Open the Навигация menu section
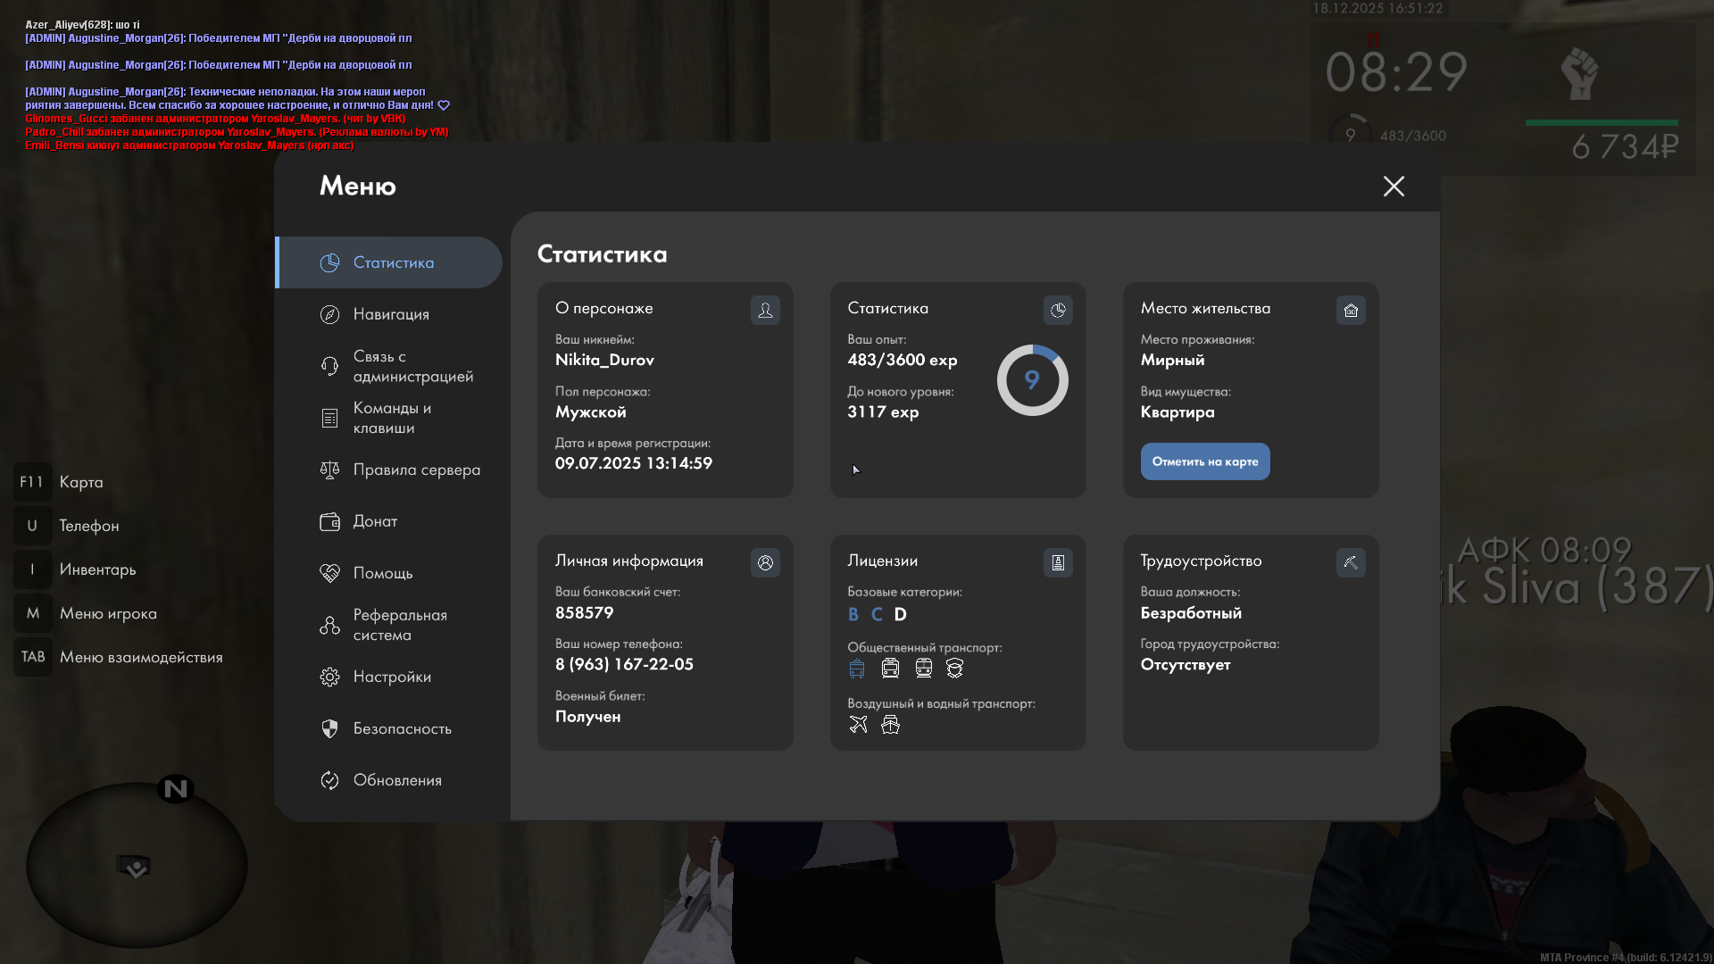Screen dimensions: 1714x964 click(390, 314)
